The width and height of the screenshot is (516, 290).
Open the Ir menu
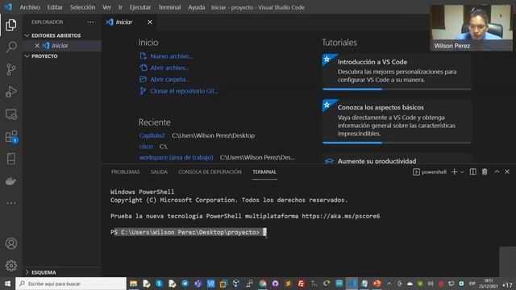tap(120, 7)
